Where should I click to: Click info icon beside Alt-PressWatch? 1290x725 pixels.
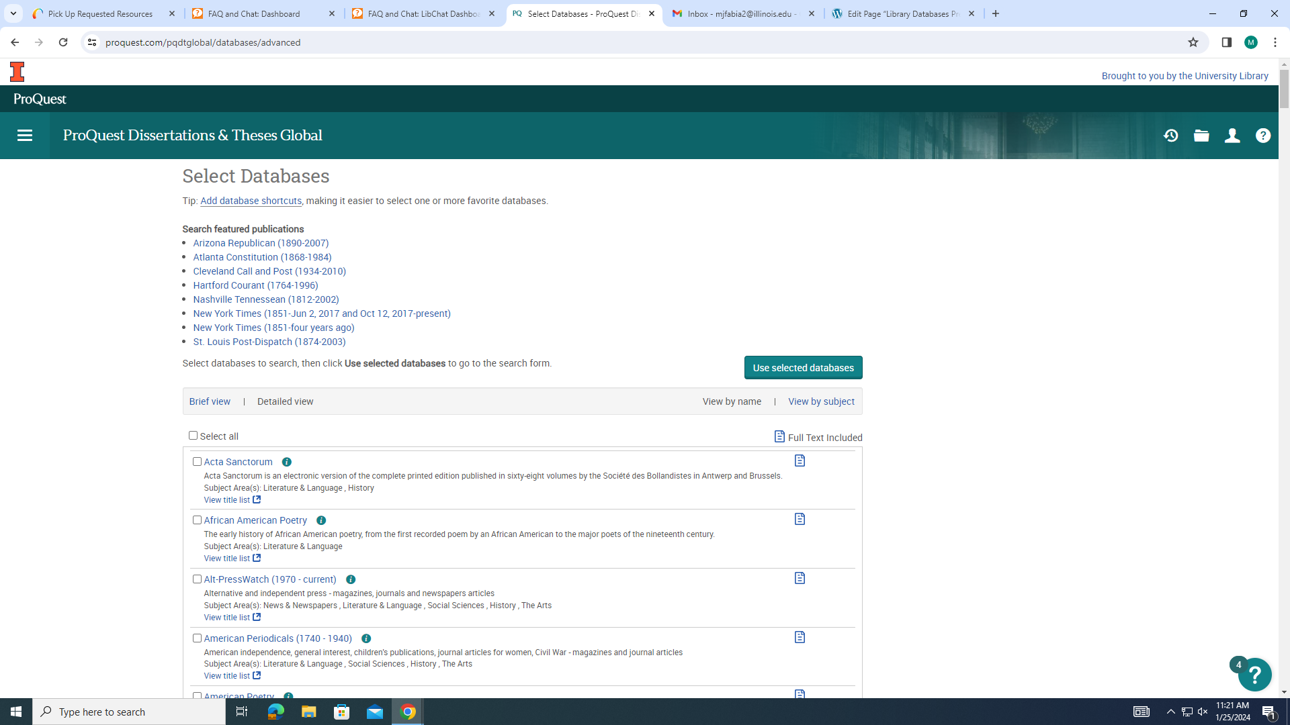tap(351, 580)
